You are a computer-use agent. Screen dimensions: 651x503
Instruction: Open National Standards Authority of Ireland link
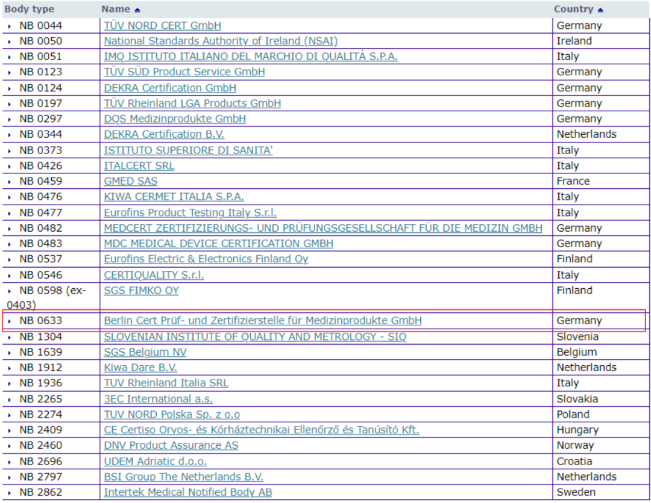[221, 41]
